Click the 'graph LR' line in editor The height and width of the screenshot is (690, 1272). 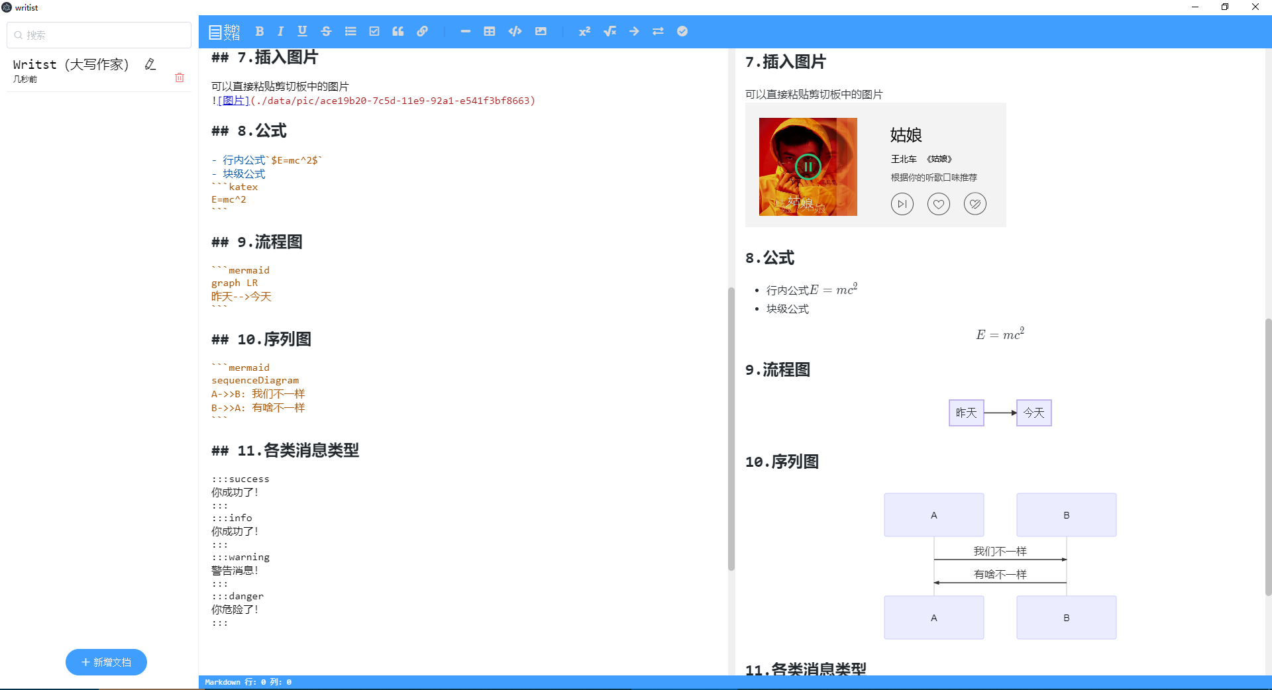click(235, 283)
